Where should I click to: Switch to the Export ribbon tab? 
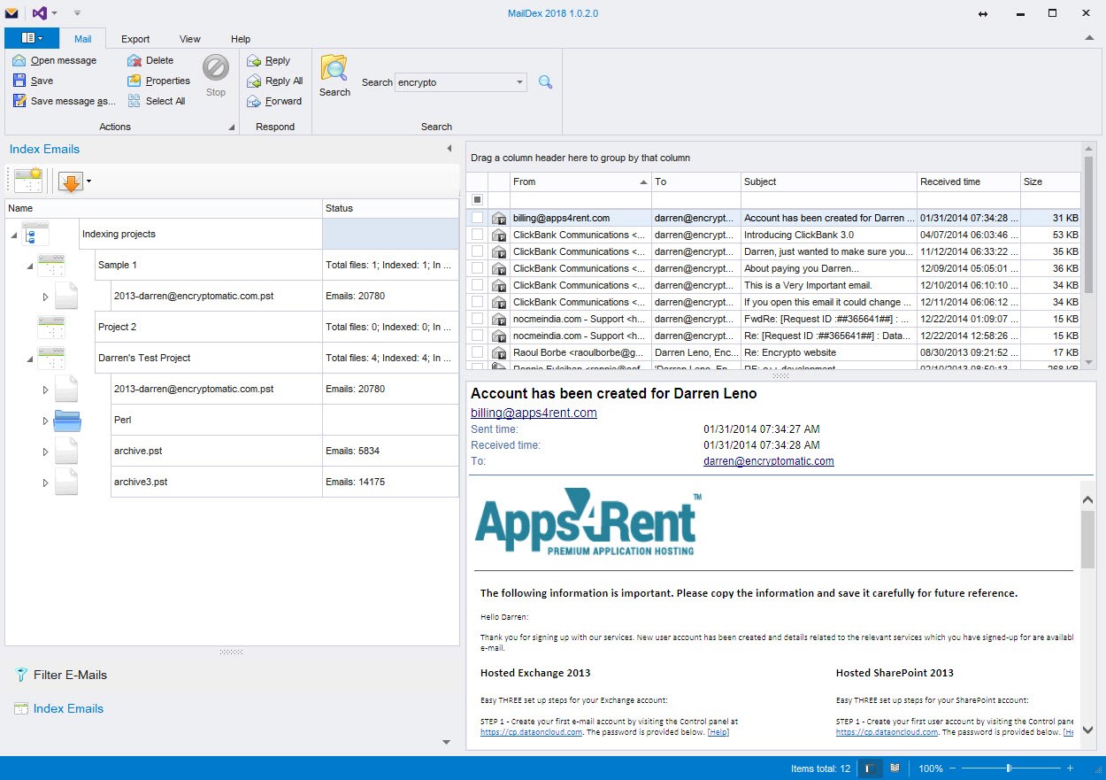pos(135,39)
